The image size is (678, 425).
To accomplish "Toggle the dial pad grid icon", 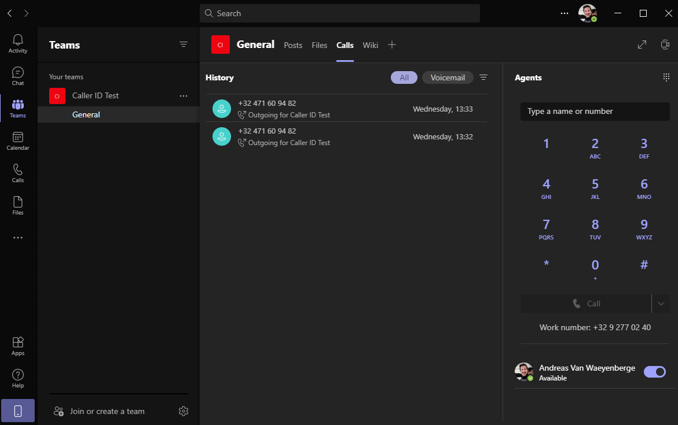I will point(666,77).
